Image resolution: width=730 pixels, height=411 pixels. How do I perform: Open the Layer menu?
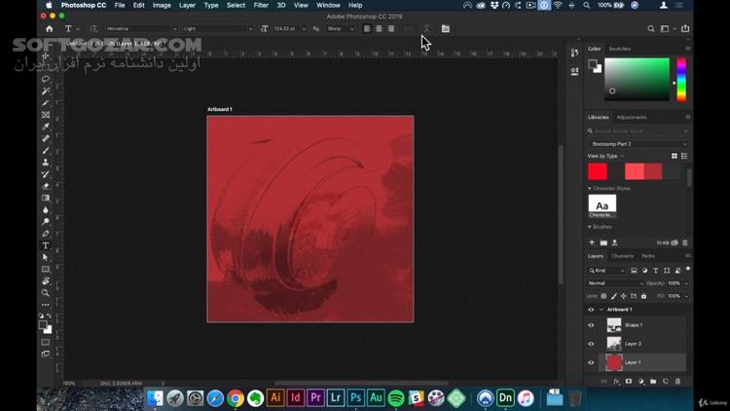(x=187, y=5)
